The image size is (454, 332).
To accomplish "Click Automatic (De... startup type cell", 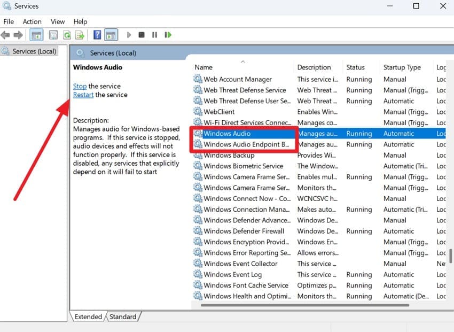I will pos(406,296).
